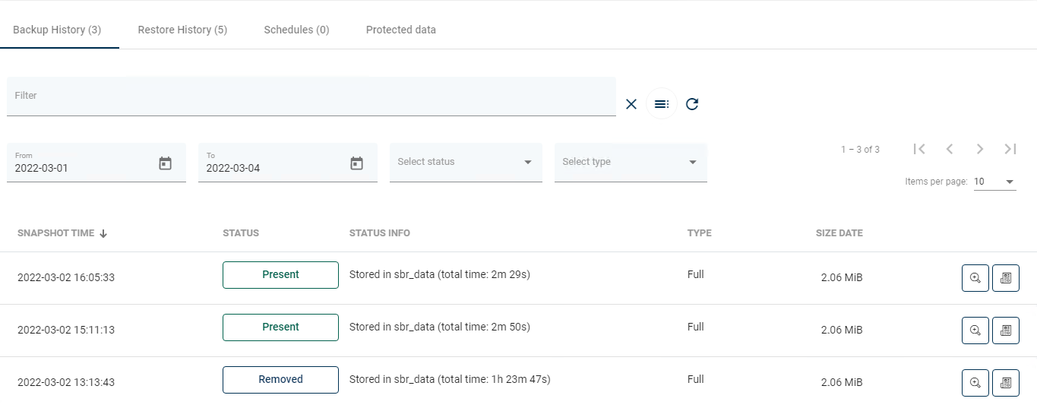View details of the 16:05:33 snapshot
This screenshot has height=408, width=1037.
coord(975,278)
